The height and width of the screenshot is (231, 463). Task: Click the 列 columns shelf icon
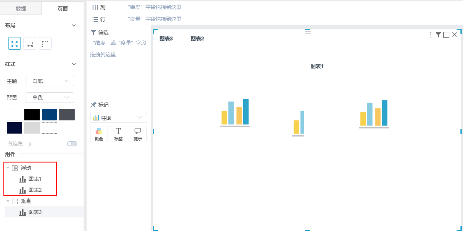pos(95,7)
